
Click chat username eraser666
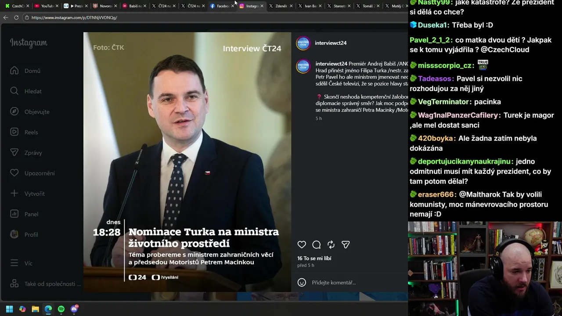click(x=436, y=194)
